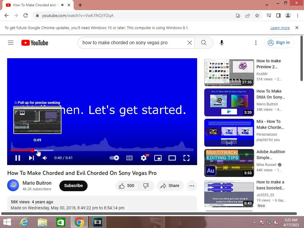Share this video
The image size is (304, 228).
[x=170, y=186]
